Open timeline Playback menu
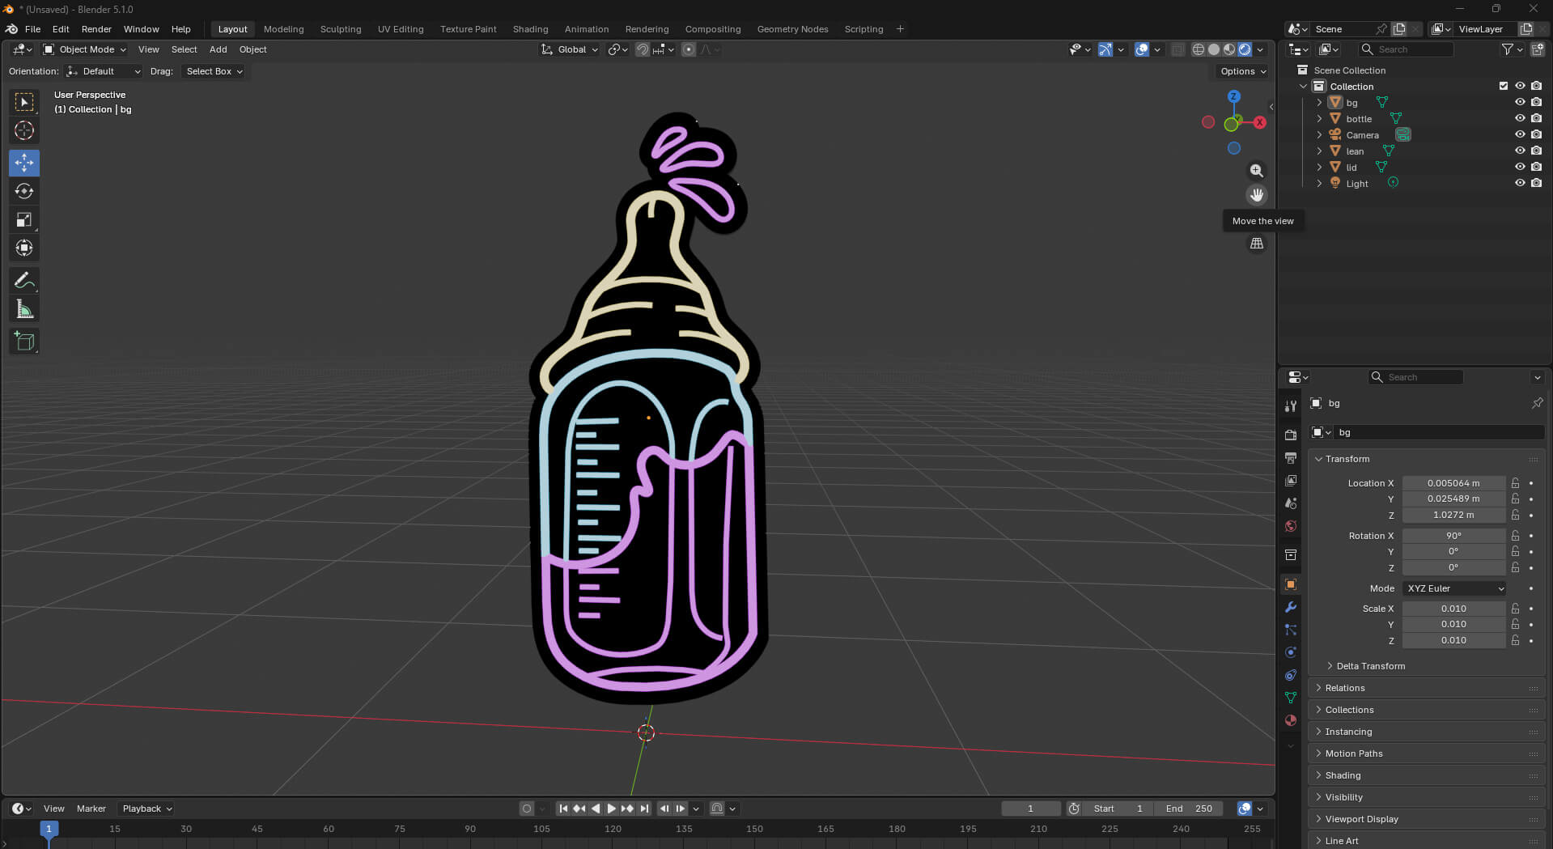Image resolution: width=1553 pixels, height=849 pixels. (146, 809)
